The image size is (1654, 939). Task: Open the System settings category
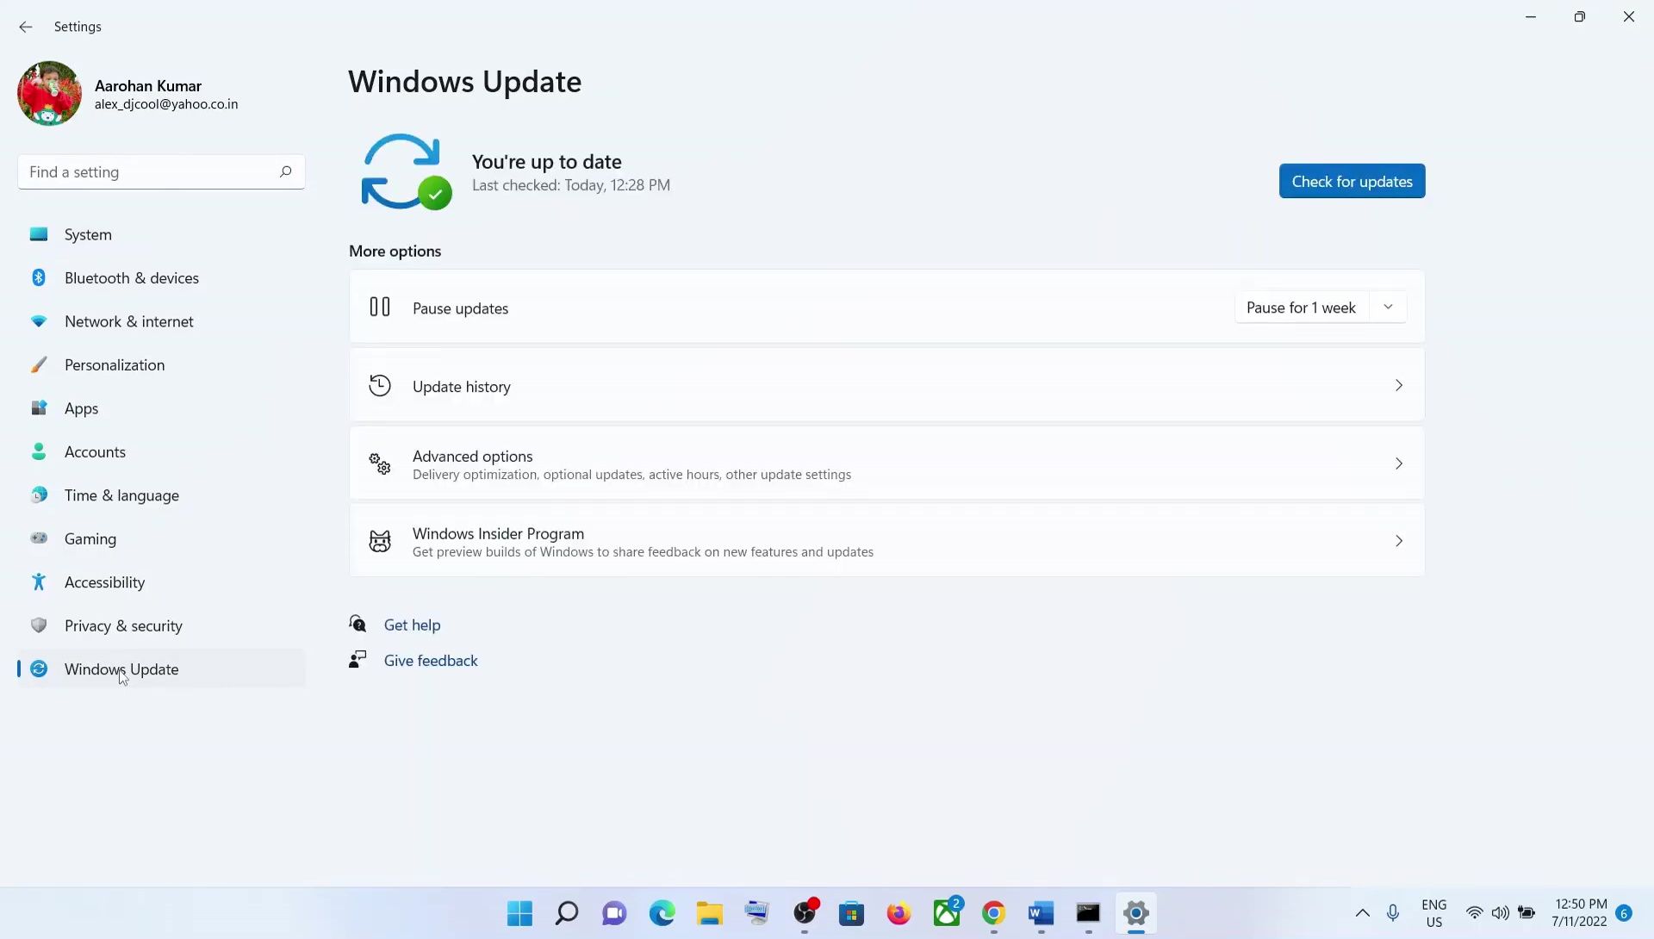pyautogui.click(x=161, y=234)
